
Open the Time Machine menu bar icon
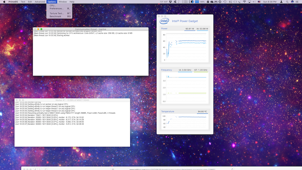click(x=225, y=2)
